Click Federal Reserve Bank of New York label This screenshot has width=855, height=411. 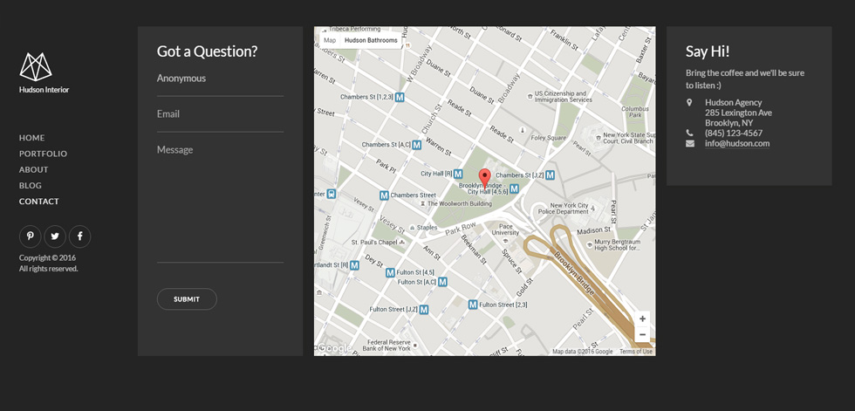[386, 345]
